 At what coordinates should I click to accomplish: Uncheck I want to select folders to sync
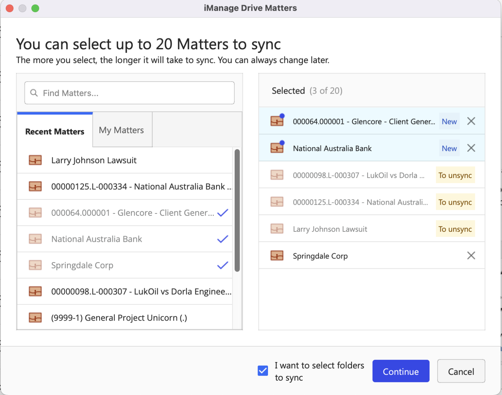[263, 370]
